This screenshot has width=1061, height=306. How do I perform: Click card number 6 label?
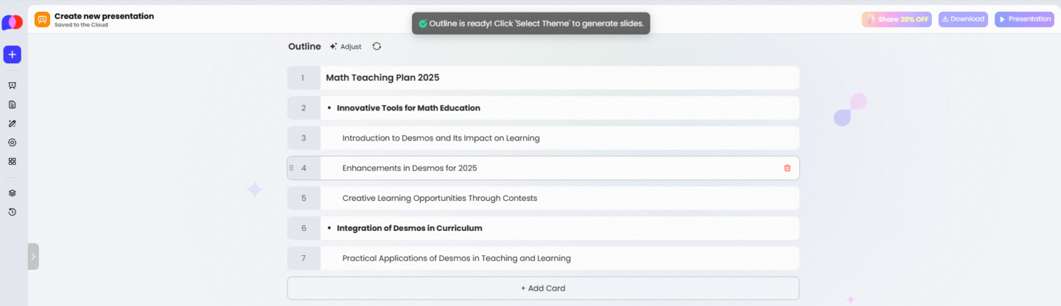[x=304, y=228]
